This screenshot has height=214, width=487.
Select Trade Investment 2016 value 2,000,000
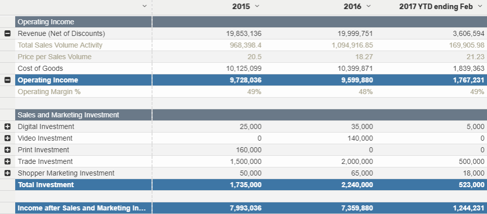pos(357,161)
